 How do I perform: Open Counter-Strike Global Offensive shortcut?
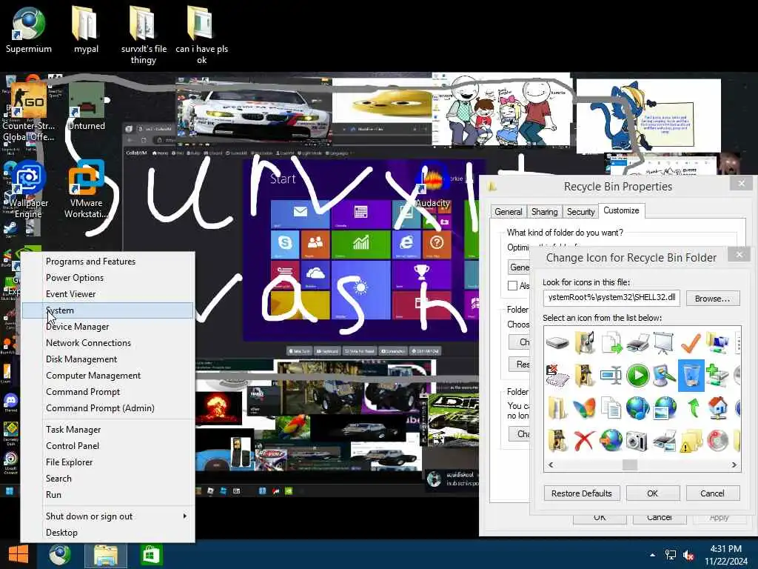tap(28, 111)
